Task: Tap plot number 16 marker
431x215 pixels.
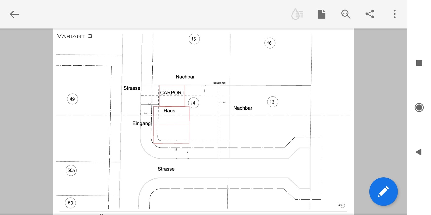Action: (x=269, y=43)
